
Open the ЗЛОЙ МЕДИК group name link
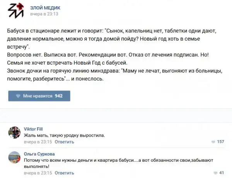coord(45,7)
